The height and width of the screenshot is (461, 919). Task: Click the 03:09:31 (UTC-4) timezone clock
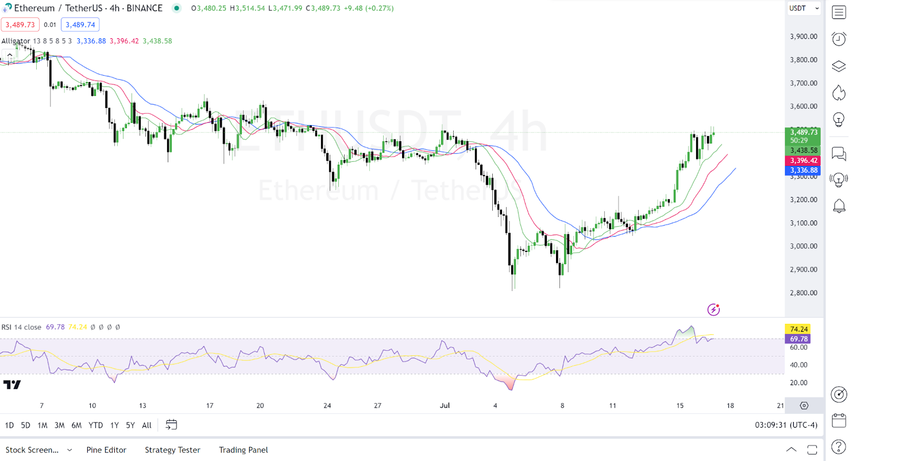click(786, 425)
